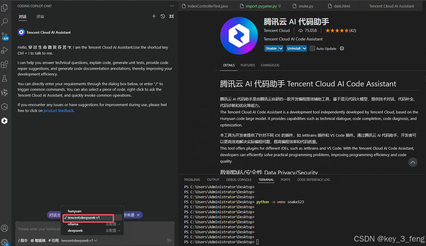Click the fullscreen chat panel icon
The width and height of the screenshot is (426, 246).
(171, 16)
